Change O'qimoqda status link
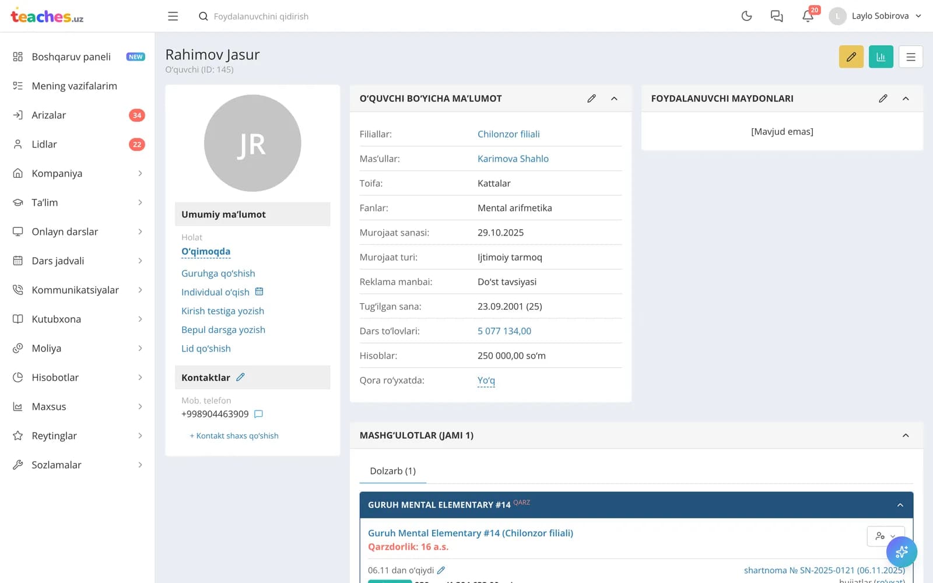 [x=206, y=251]
